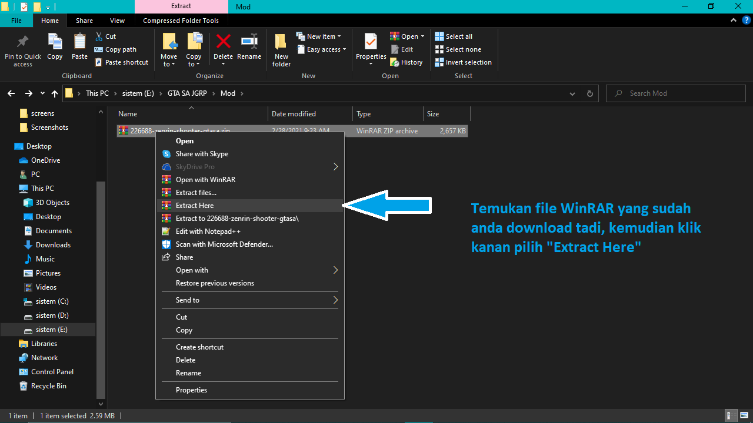
Task: Switch to the View ribbon tab
Action: tap(117, 21)
